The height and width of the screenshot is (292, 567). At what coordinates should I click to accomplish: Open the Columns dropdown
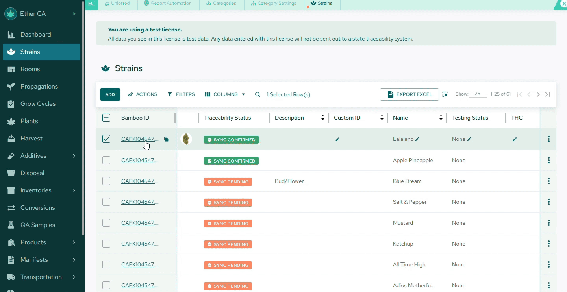point(225,94)
